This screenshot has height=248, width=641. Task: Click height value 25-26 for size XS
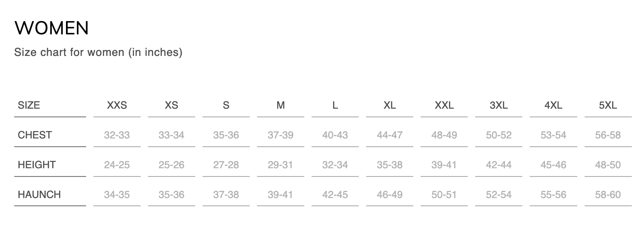(171, 165)
